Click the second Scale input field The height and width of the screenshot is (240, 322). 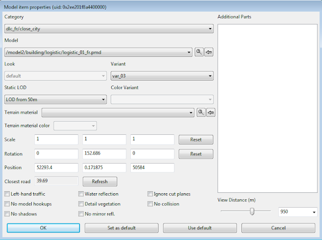tap(104, 139)
